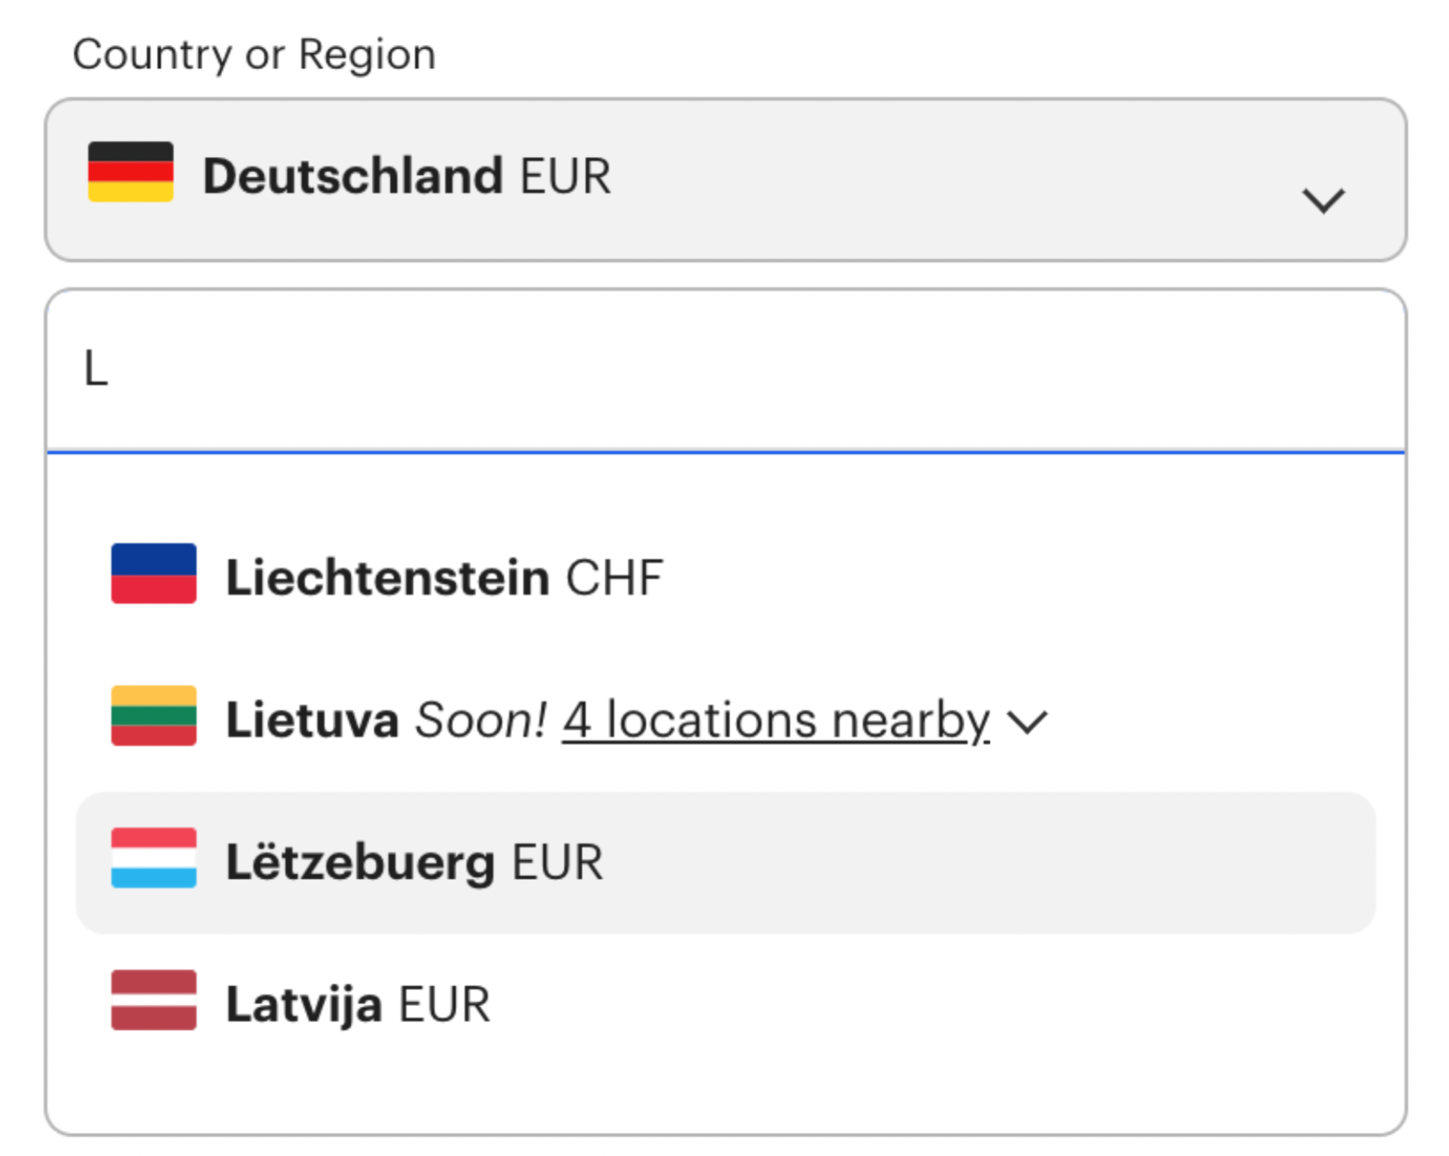The width and height of the screenshot is (1449, 1156).
Task: Select Liechtenstein from the country list
Action: (388, 578)
